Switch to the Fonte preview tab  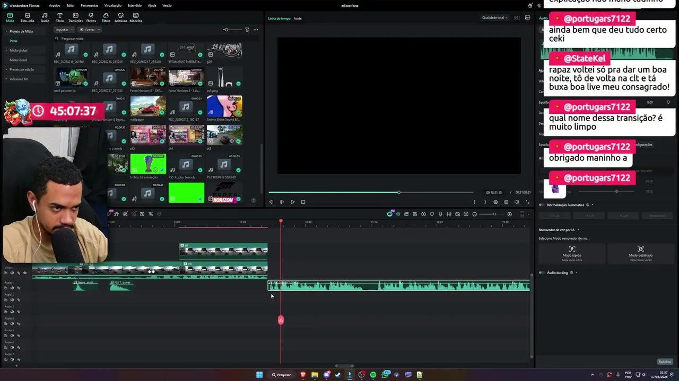(x=298, y=19)
